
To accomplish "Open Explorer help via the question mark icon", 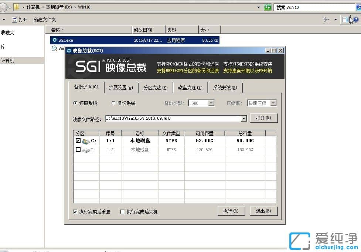I will 356,20.
